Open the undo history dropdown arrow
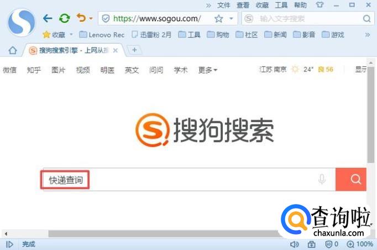The width and height of the screenshot is (377, 250). pyautogui.click(x=91, y=18)
